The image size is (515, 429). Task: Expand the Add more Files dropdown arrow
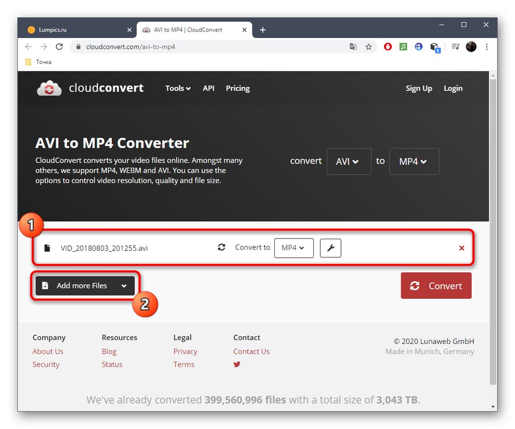pyautogui.click(x=124, y=286)
